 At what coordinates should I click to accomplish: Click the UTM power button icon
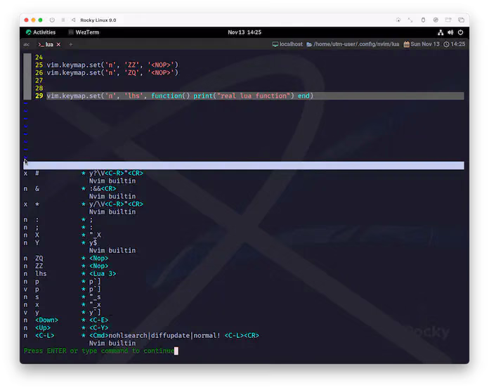coord(52,20)
